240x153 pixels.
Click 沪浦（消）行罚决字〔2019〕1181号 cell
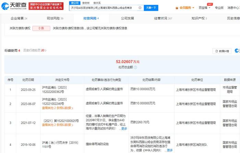pyautogui.click(x=60, y=144)
